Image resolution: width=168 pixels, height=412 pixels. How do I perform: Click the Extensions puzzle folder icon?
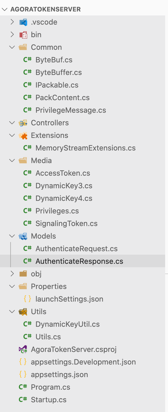(23, 135)
